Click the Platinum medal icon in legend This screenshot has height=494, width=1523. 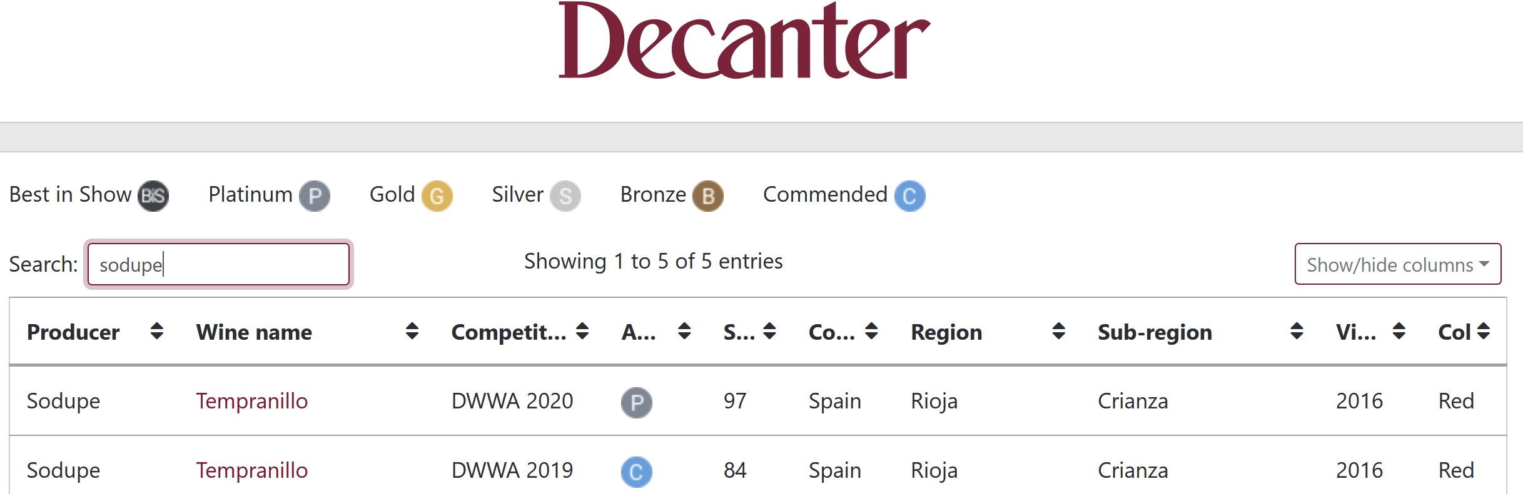[x=315, y=196]
